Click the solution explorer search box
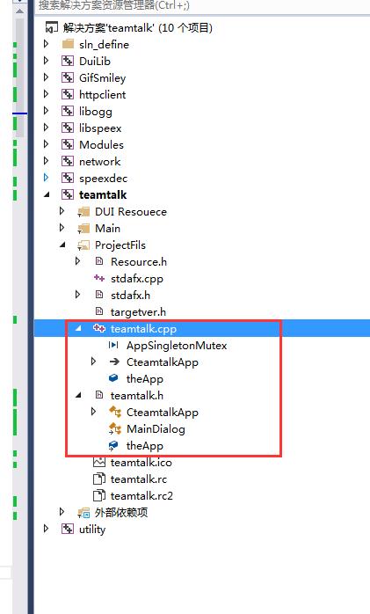This screenshot has height=614, width=370. (201, 6)
